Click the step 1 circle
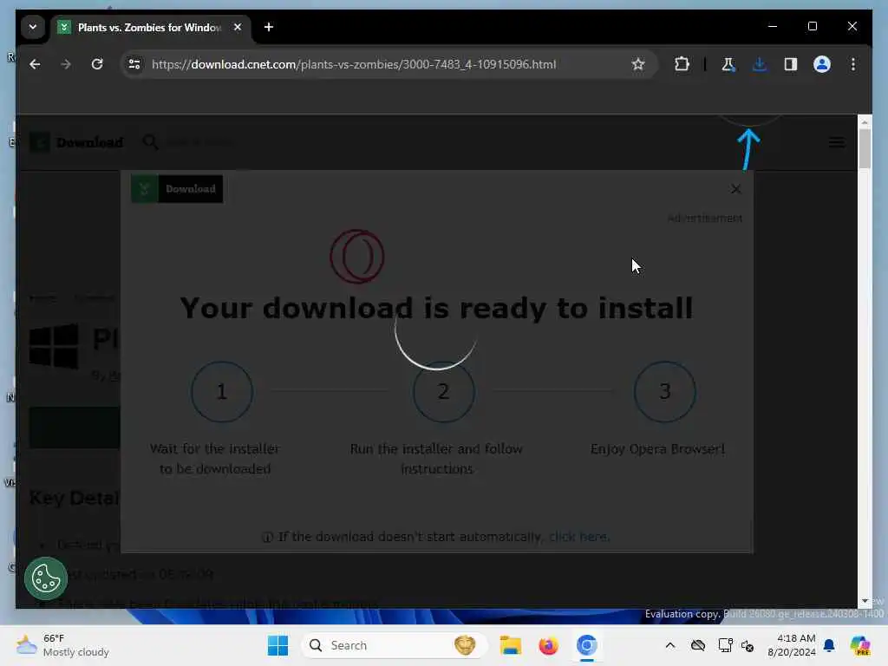 coord(222,391)
